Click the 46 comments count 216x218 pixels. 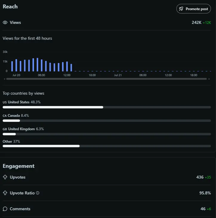[x=203, y=209]
